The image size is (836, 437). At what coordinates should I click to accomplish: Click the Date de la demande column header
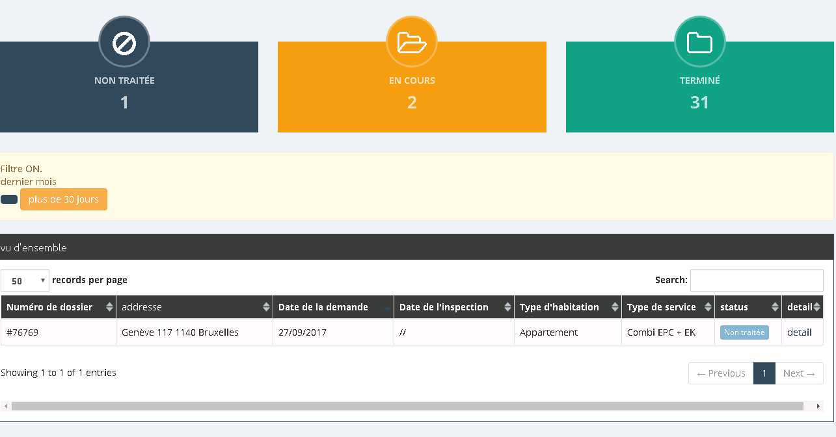pyautogui.click(x=323, y=307)
